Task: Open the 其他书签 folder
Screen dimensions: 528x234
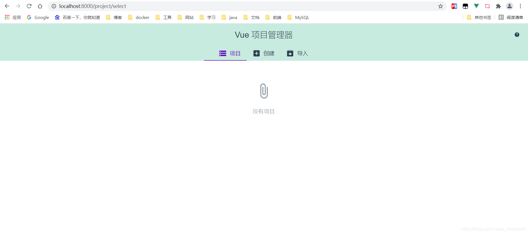Action: pyautogui.click(x=479, y=17)
